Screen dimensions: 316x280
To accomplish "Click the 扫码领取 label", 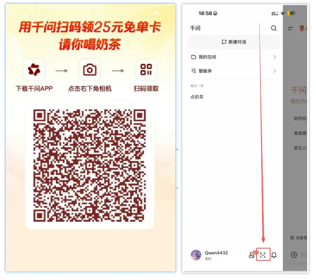I will point(146,89).
